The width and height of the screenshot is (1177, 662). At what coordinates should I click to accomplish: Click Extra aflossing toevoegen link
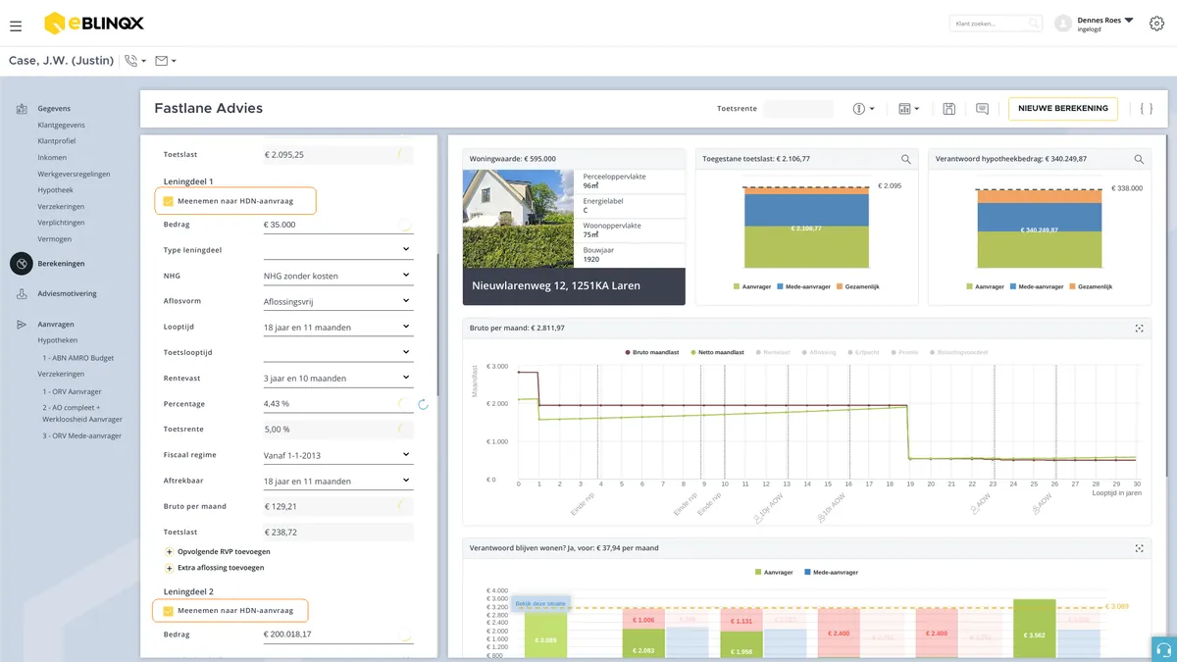(221, 568)
